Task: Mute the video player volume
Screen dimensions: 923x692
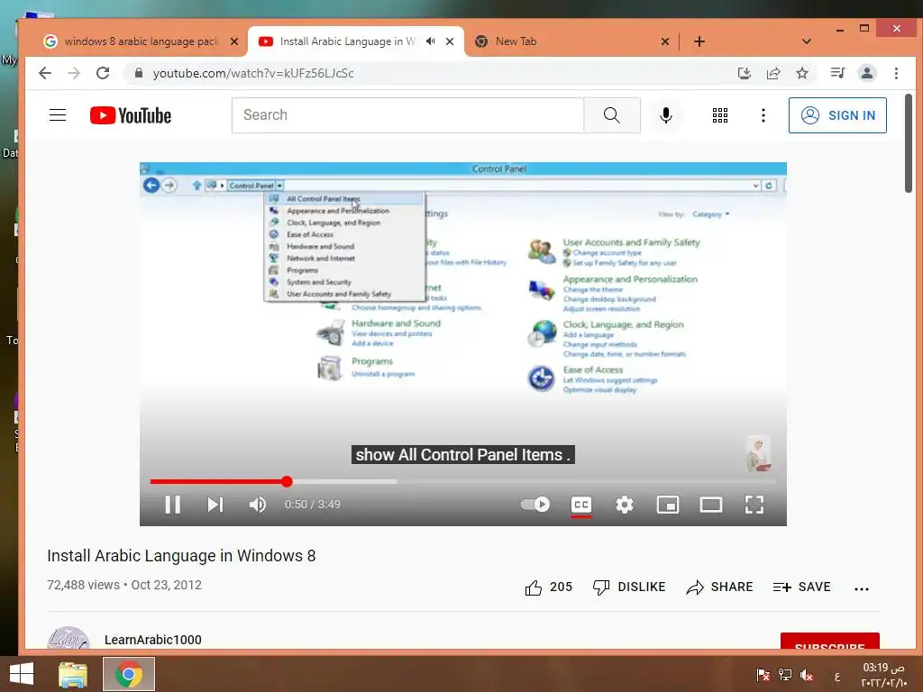Action: (257, 505)
